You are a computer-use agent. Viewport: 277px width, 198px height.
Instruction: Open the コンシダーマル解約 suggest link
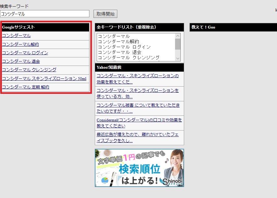[x=20, y=44]
